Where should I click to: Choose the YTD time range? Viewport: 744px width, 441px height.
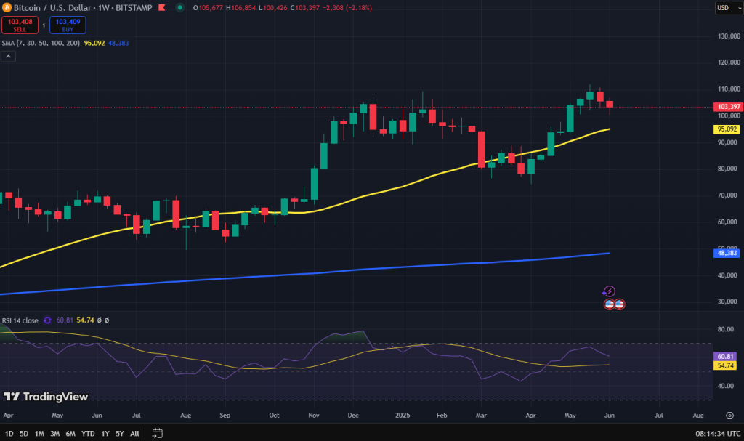[88, 434]
